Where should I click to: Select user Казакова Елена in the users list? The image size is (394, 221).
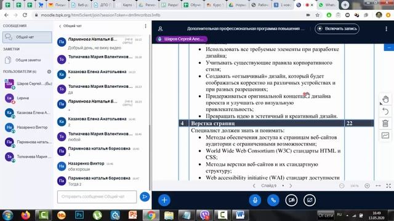(x=28, y=113)
